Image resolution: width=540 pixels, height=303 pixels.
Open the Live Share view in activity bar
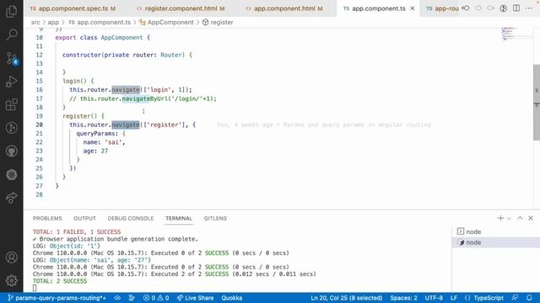click(11, 198)
